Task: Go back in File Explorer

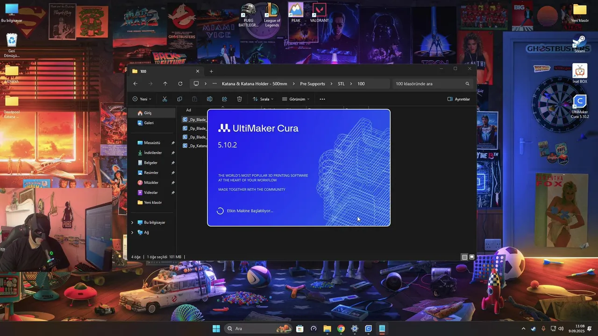Action: coord(135,84)
